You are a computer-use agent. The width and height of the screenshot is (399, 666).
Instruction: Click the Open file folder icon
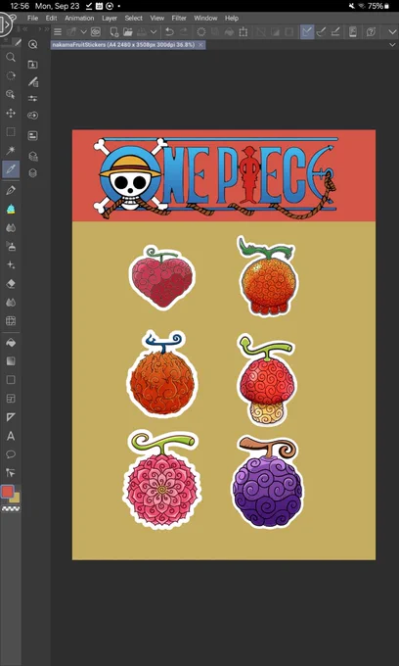(x=128, y=32)
